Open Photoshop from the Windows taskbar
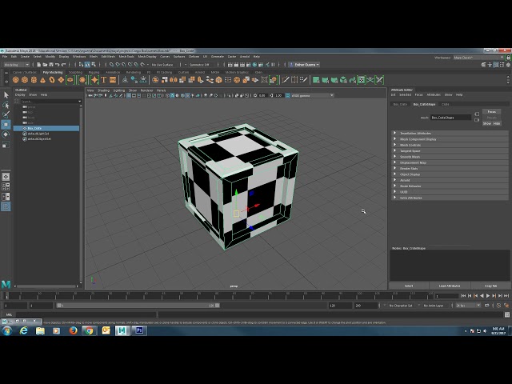This screenshot has width=512, height=384. coord(139,330)
